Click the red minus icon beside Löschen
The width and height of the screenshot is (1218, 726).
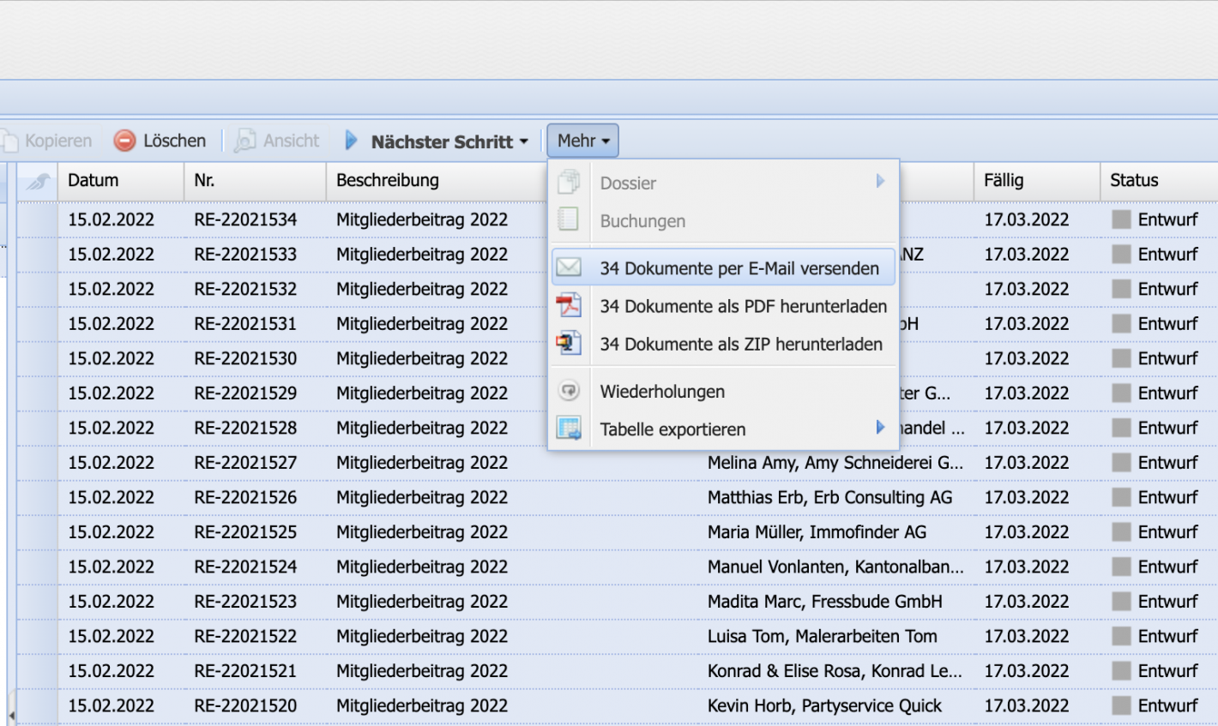point(125,140)
